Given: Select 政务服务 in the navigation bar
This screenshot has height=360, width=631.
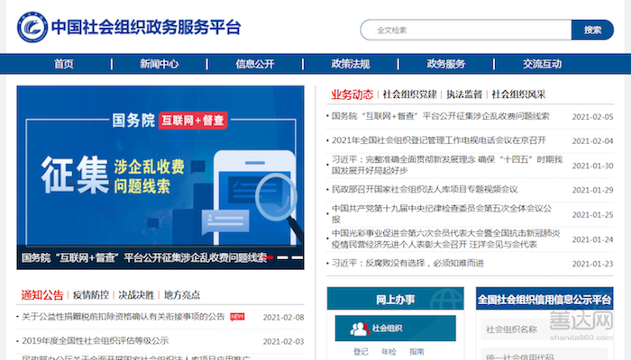Looking at the screenshot, I should coord(445,64).
